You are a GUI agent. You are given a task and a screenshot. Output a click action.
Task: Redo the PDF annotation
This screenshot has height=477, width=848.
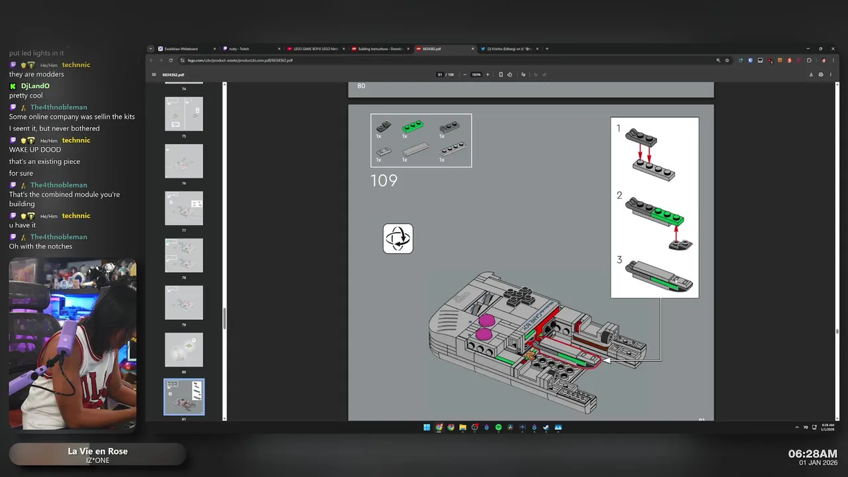click(x=544, y=75)
